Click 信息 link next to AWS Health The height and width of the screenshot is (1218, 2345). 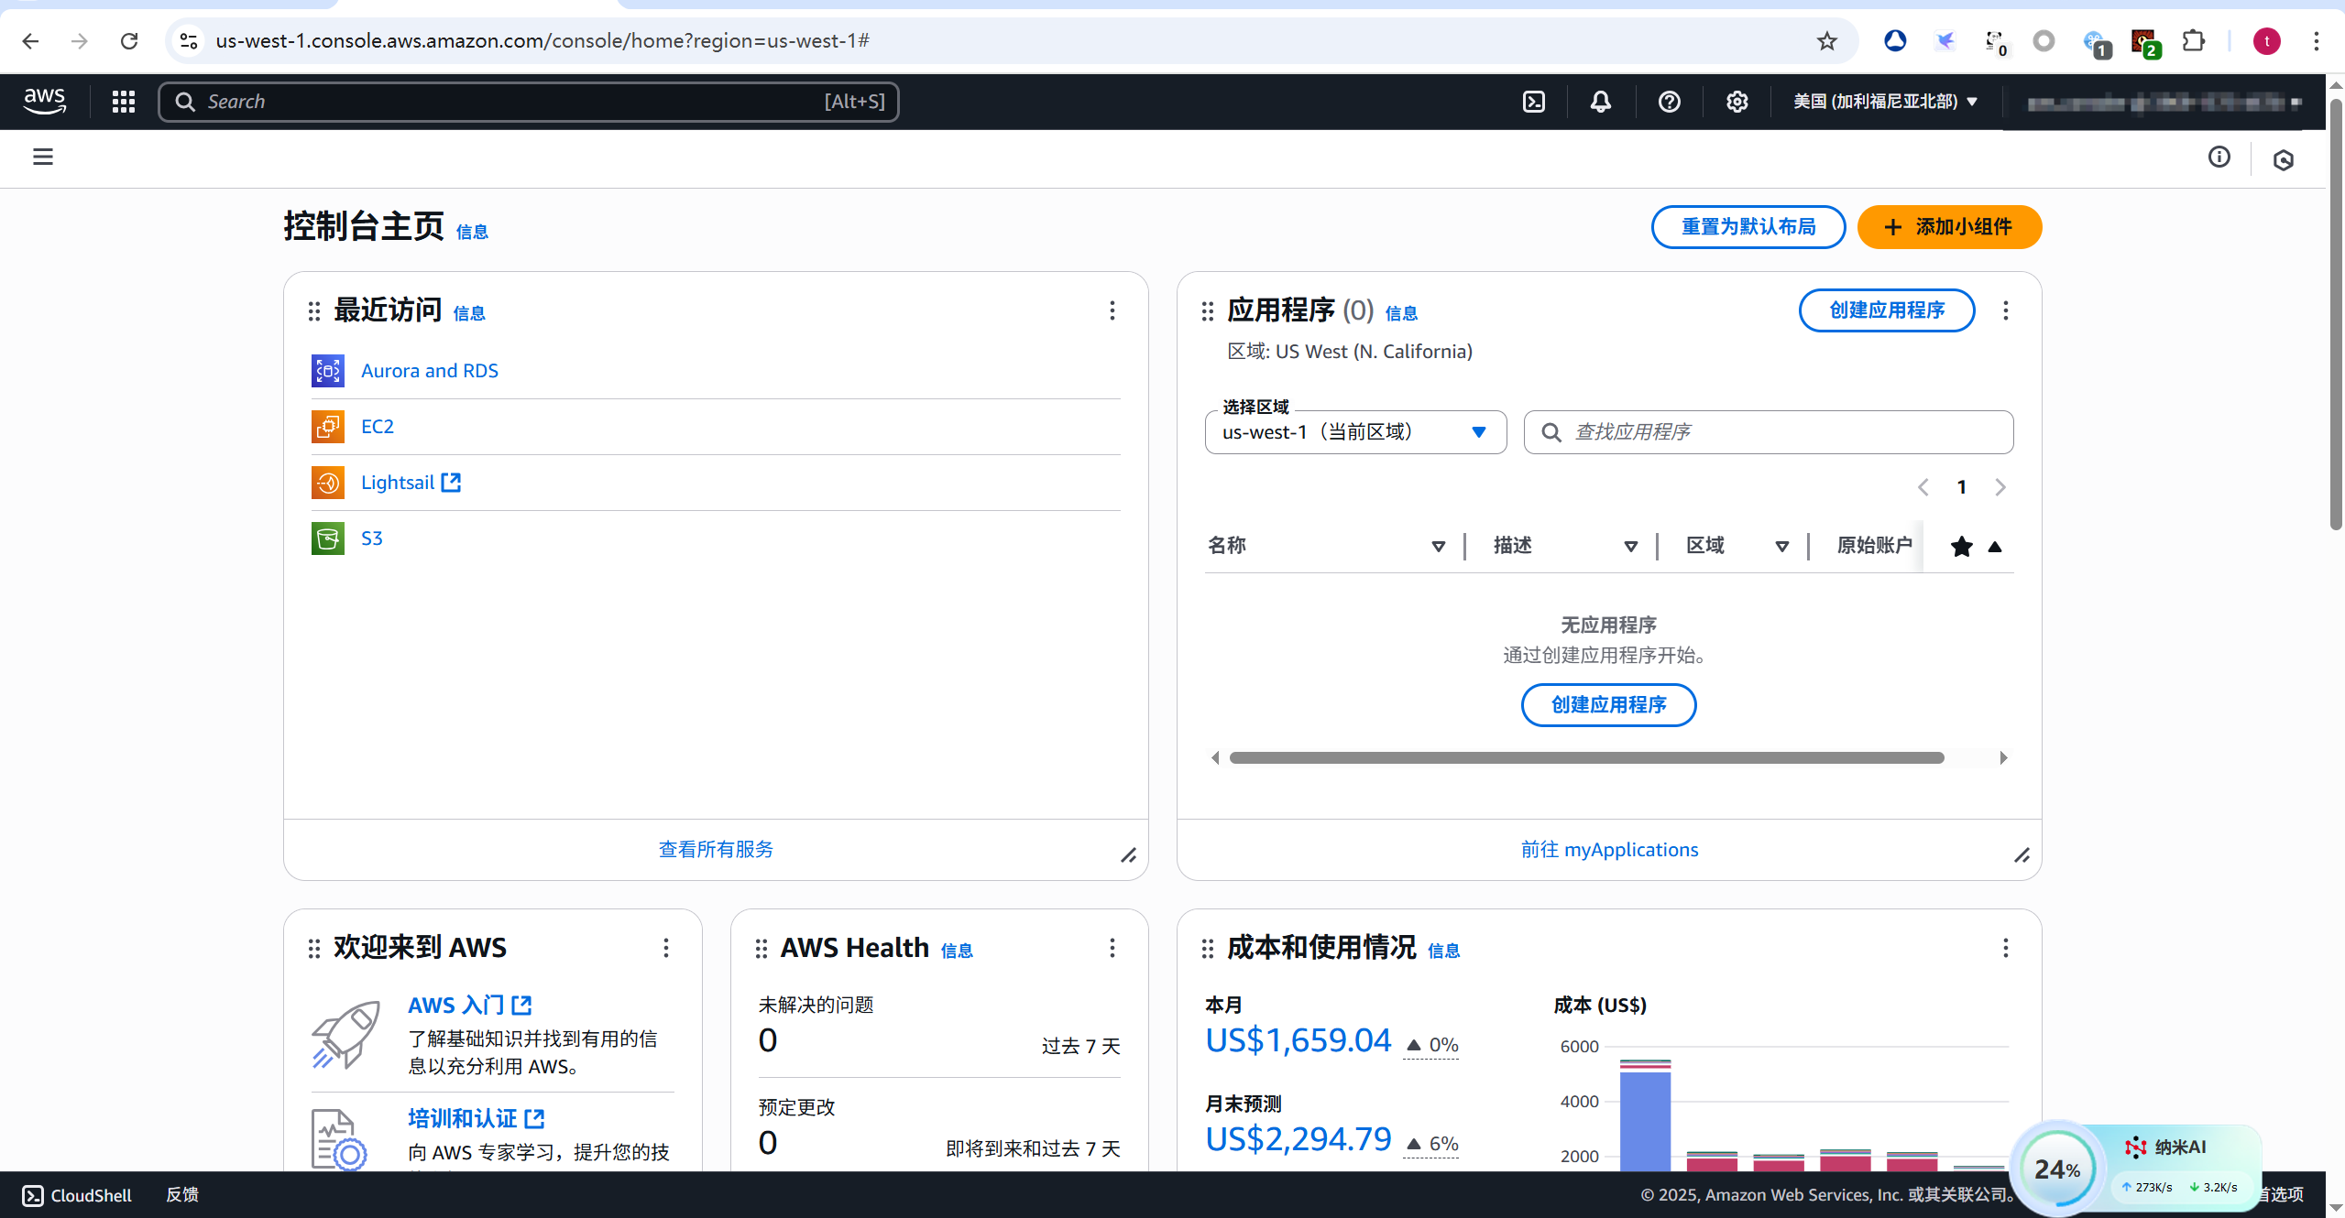[x=957, y=952]
